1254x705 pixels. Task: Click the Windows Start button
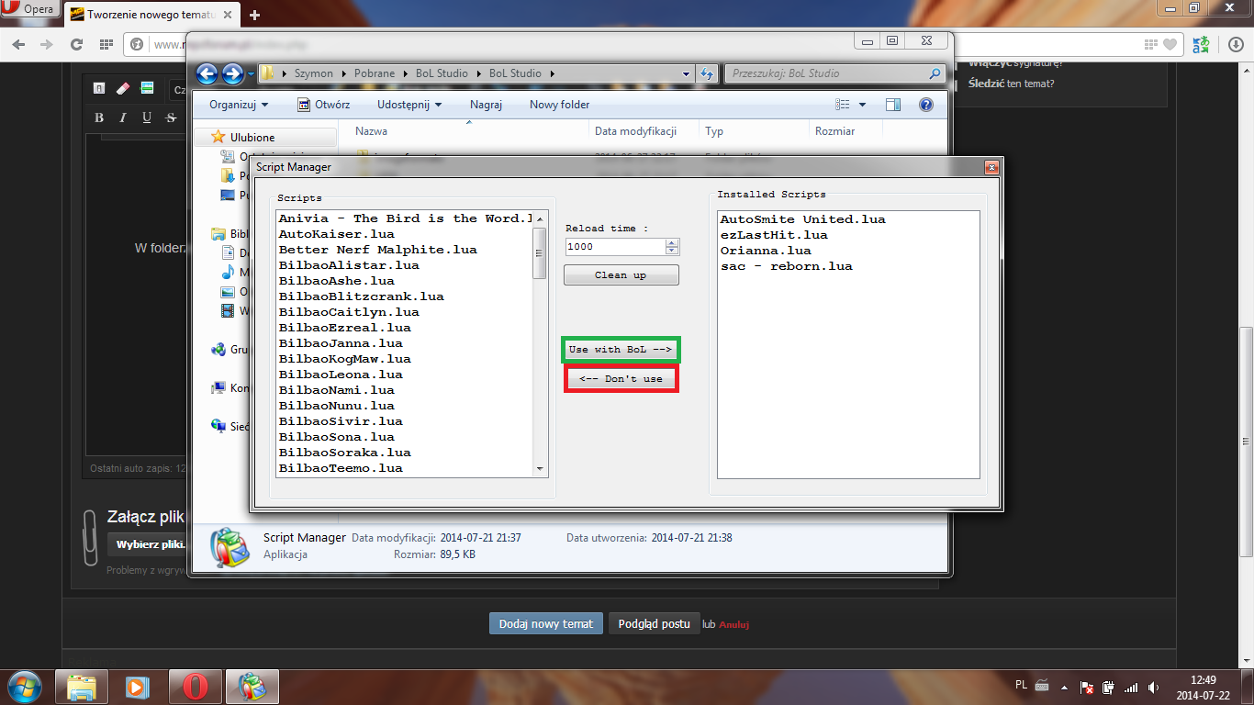pyautogui.click(x=25, y=687)
